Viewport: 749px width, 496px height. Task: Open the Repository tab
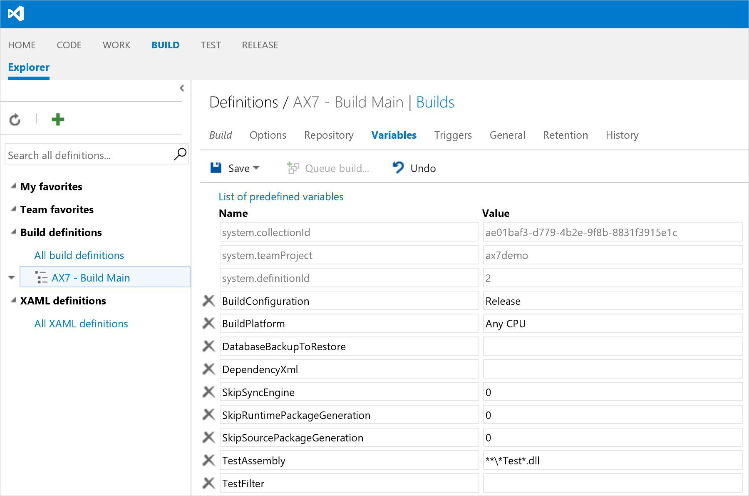coord(328,135)
